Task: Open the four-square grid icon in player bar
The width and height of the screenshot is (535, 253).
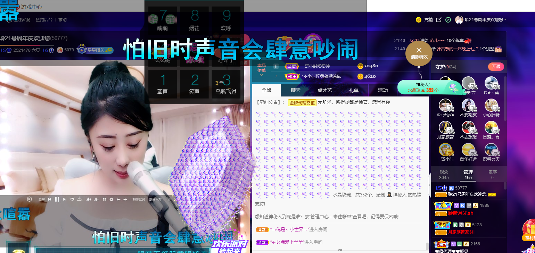Action: (x=104, y=199)
